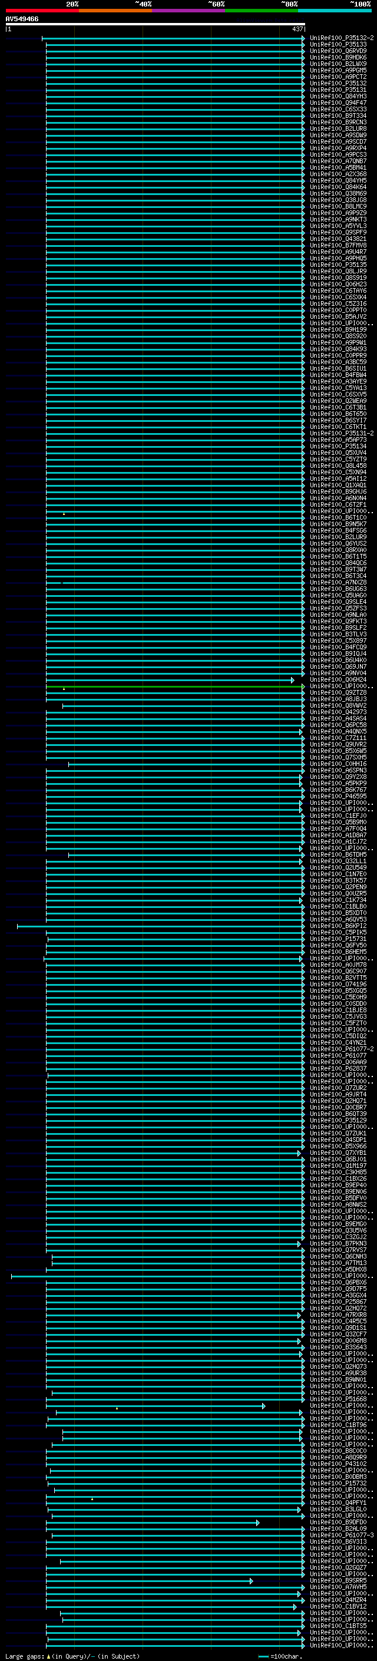The height and width of the screenshot is (1661, 377).
Task: Click the alignment bar for UniRef100_B9SRR5
Action: coord(150,1580)
